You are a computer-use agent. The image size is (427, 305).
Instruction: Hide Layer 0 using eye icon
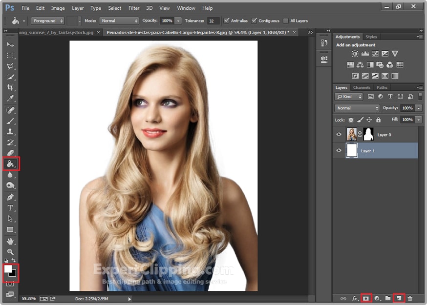coord(339,135)
